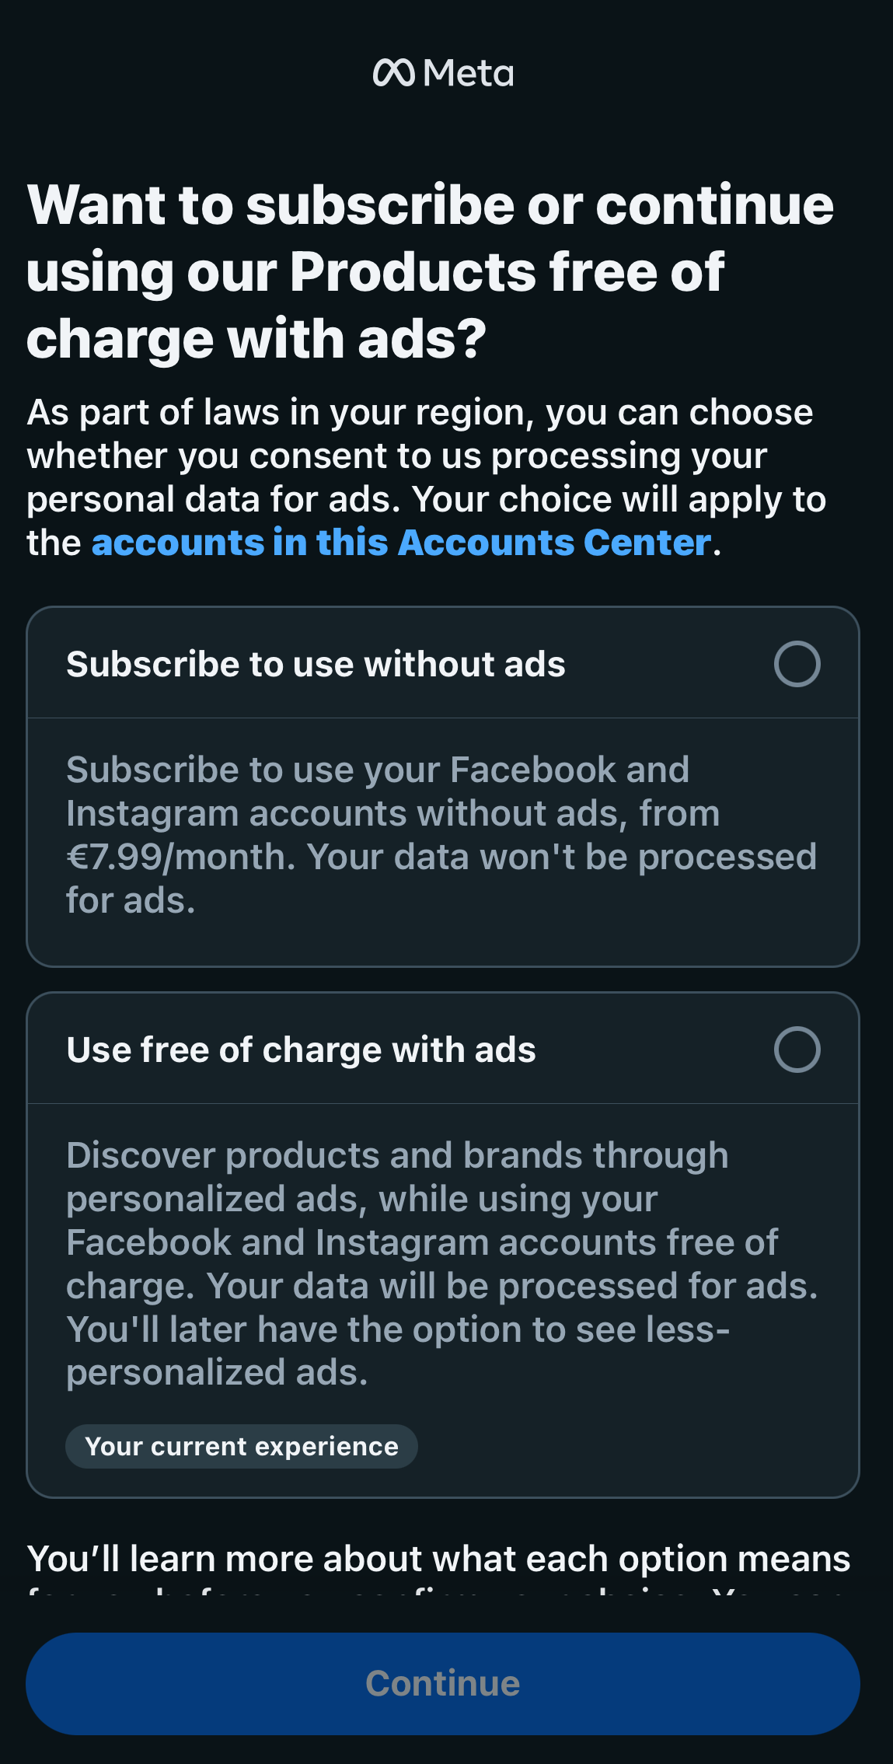Click the "personal data for ads" phrase
This screenshot has height=1764, width=893.
[213, 500]
